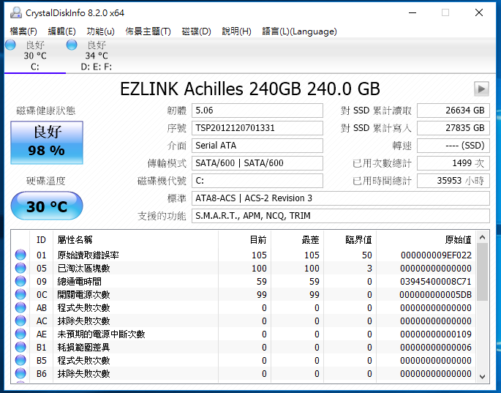Click power on count value 1499 次
The height and width of the screenshot is (393, 501).
point(453,163)
